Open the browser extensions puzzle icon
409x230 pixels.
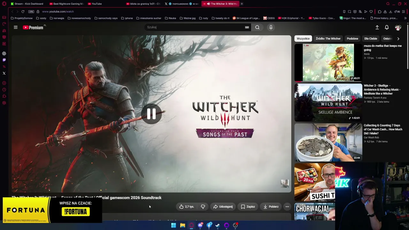(x=380, y=12)
